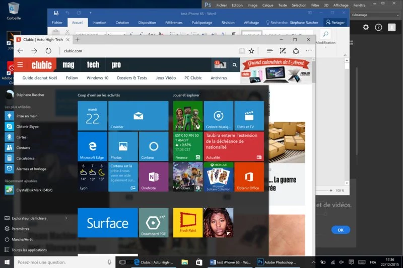Open the Action Center notification icon
The width and height of the screenshot is (403, 268).
pyautogui.click(x=351, y=262)
